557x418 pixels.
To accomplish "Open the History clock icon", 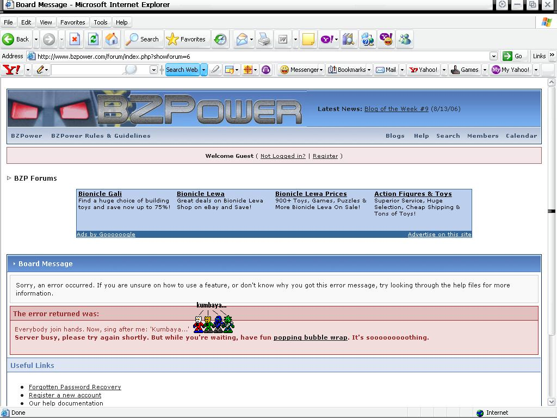I will pos(220,39).
